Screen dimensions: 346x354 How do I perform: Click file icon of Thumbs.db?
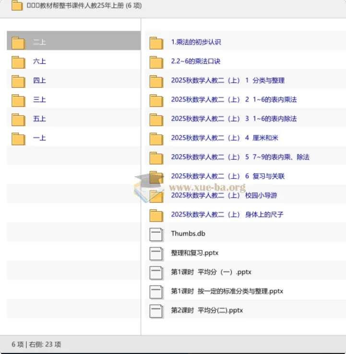point(156,235)
